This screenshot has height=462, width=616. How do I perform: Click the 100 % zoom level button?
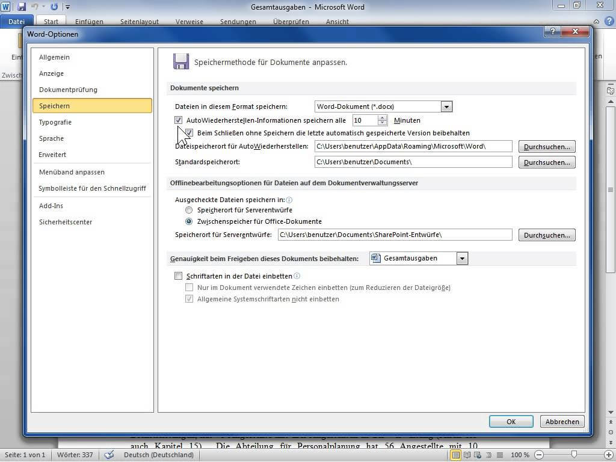(x=520, y=455)
